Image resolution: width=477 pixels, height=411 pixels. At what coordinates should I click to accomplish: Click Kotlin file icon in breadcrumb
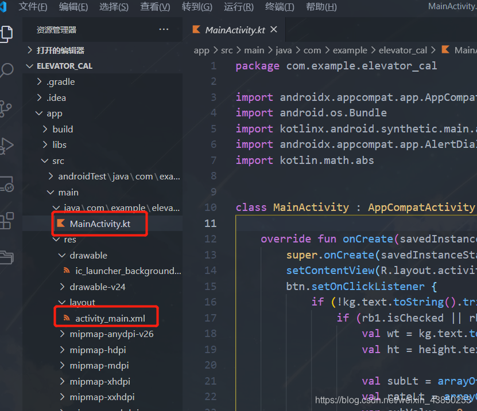(x=445, y=49)
